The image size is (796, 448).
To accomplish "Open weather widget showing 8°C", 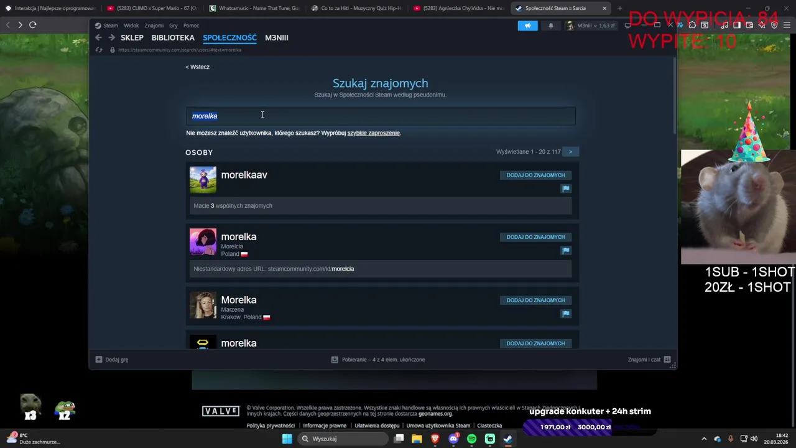I will (32, 439).
